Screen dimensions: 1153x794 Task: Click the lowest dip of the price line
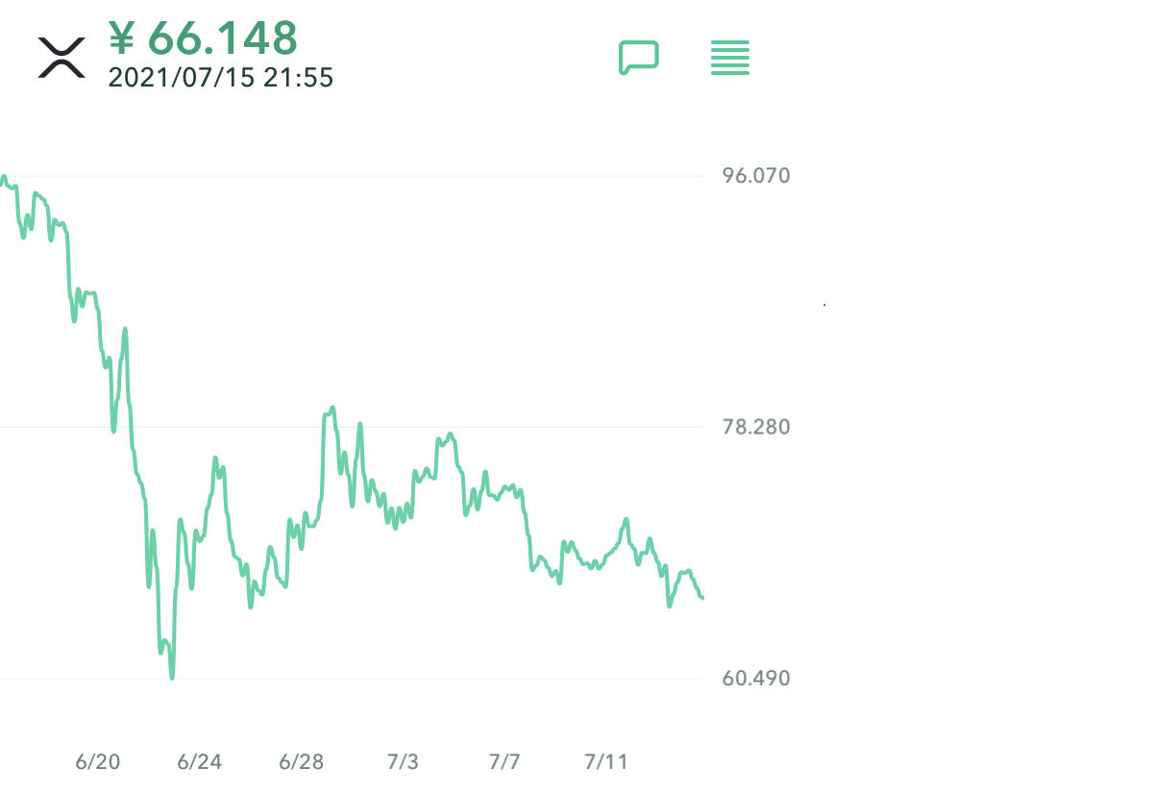click(172, 677)
